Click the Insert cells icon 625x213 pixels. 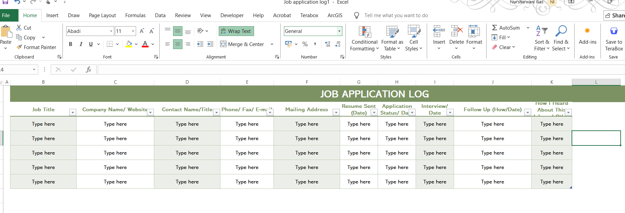[x=439, y=32]
